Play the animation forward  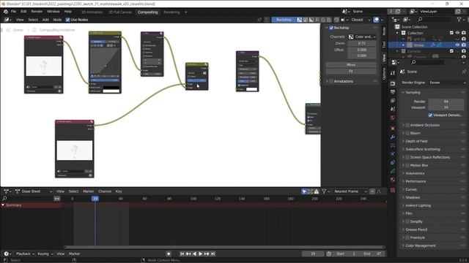click(x=200, y=254)
